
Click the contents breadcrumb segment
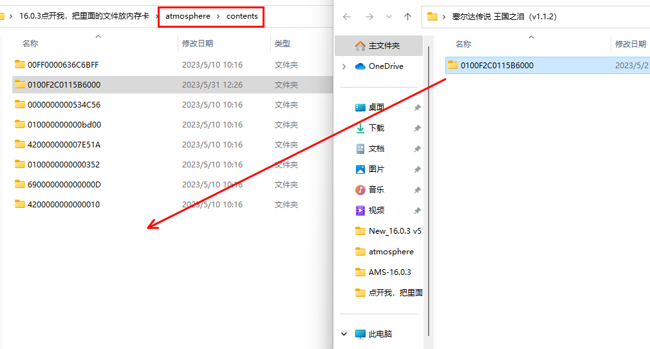[242, 16]
